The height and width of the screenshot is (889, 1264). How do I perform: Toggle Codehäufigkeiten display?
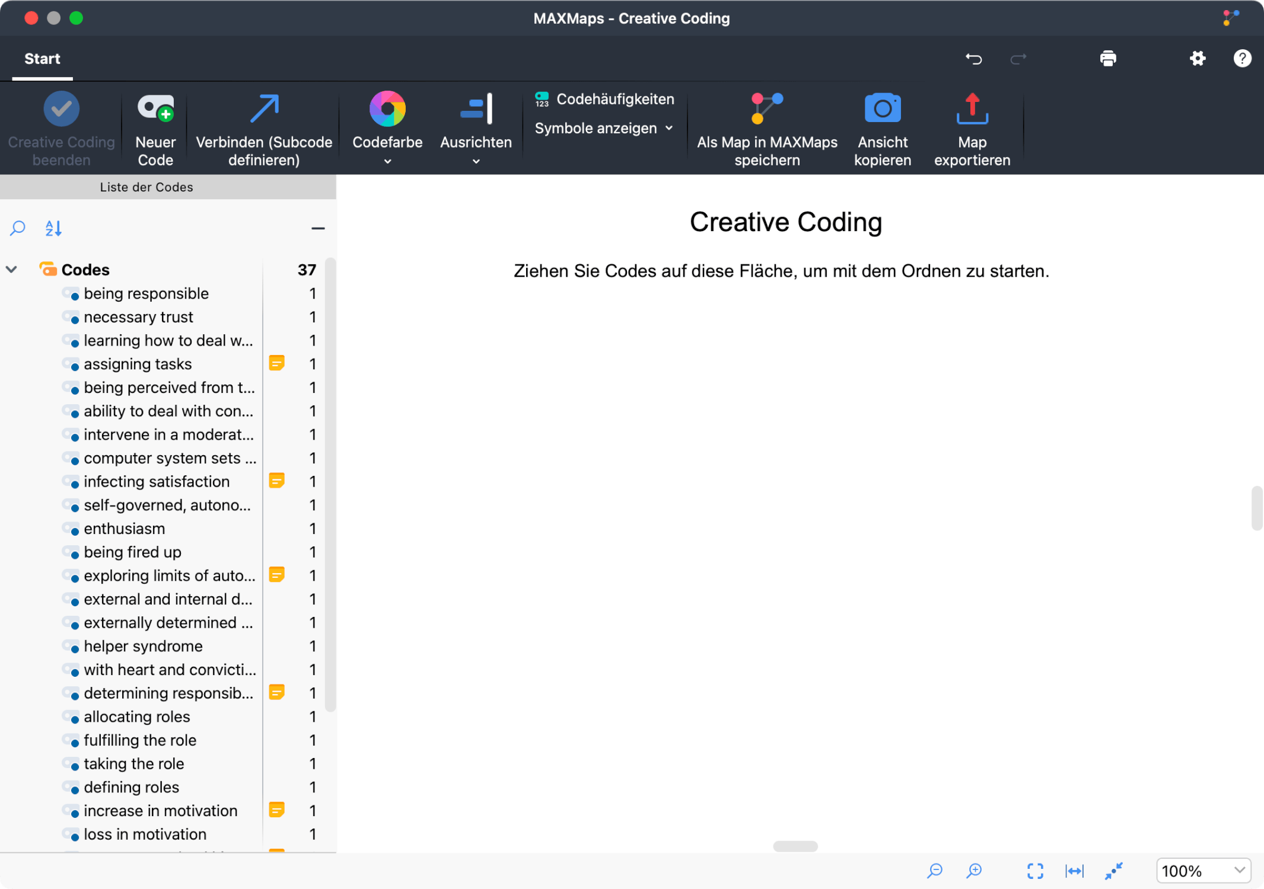[x=604, y=100]
